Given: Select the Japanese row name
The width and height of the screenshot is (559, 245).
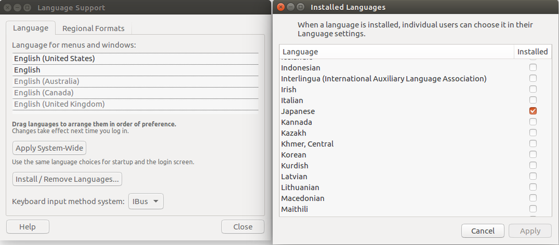Looking at the screenshot, I should [298, 111].
